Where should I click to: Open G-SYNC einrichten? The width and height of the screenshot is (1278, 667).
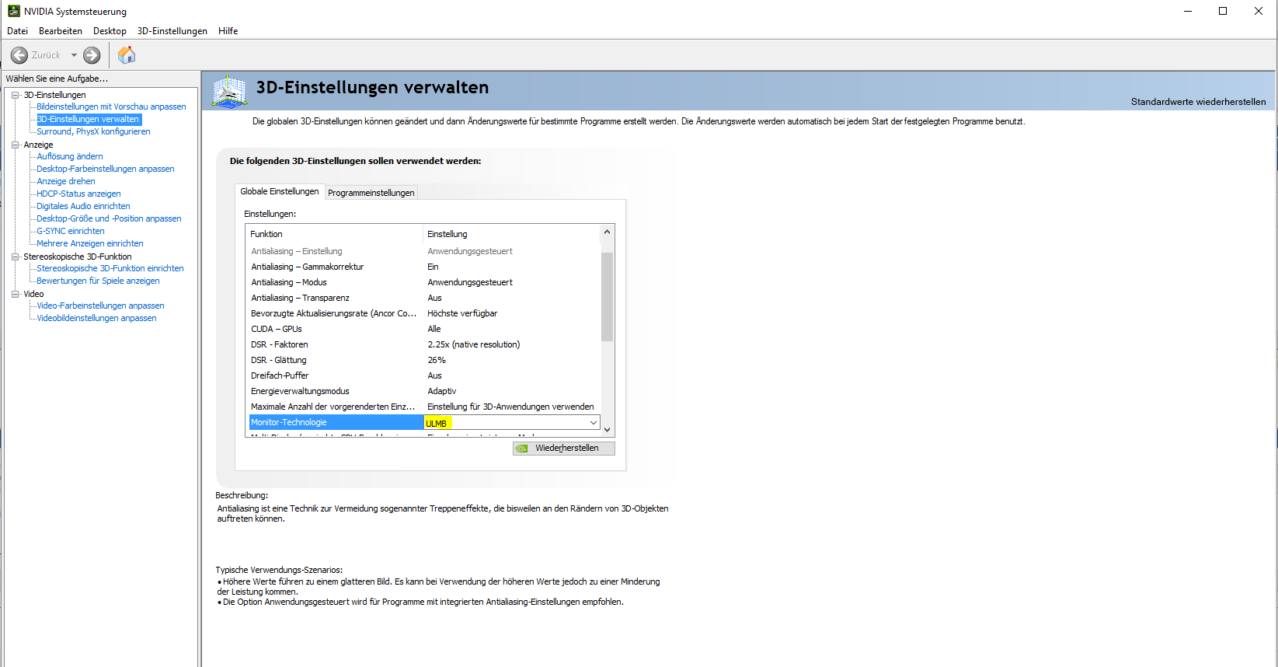pyautogui.click(x=71, y=231)
